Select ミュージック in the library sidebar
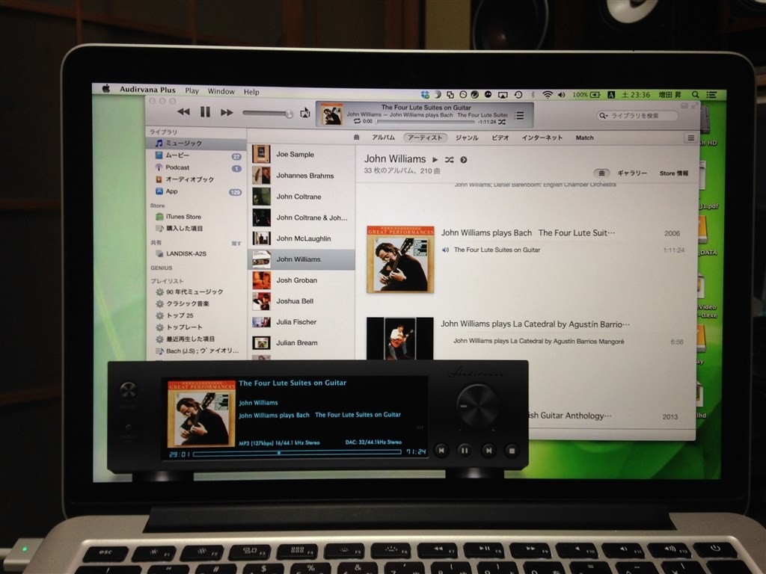766x574 pixels. (x=197, y=143)
